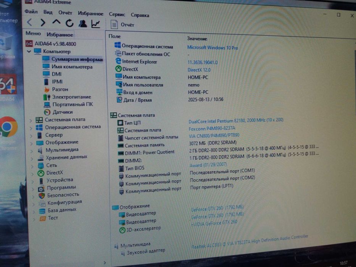Open the Вид menu

48,12
